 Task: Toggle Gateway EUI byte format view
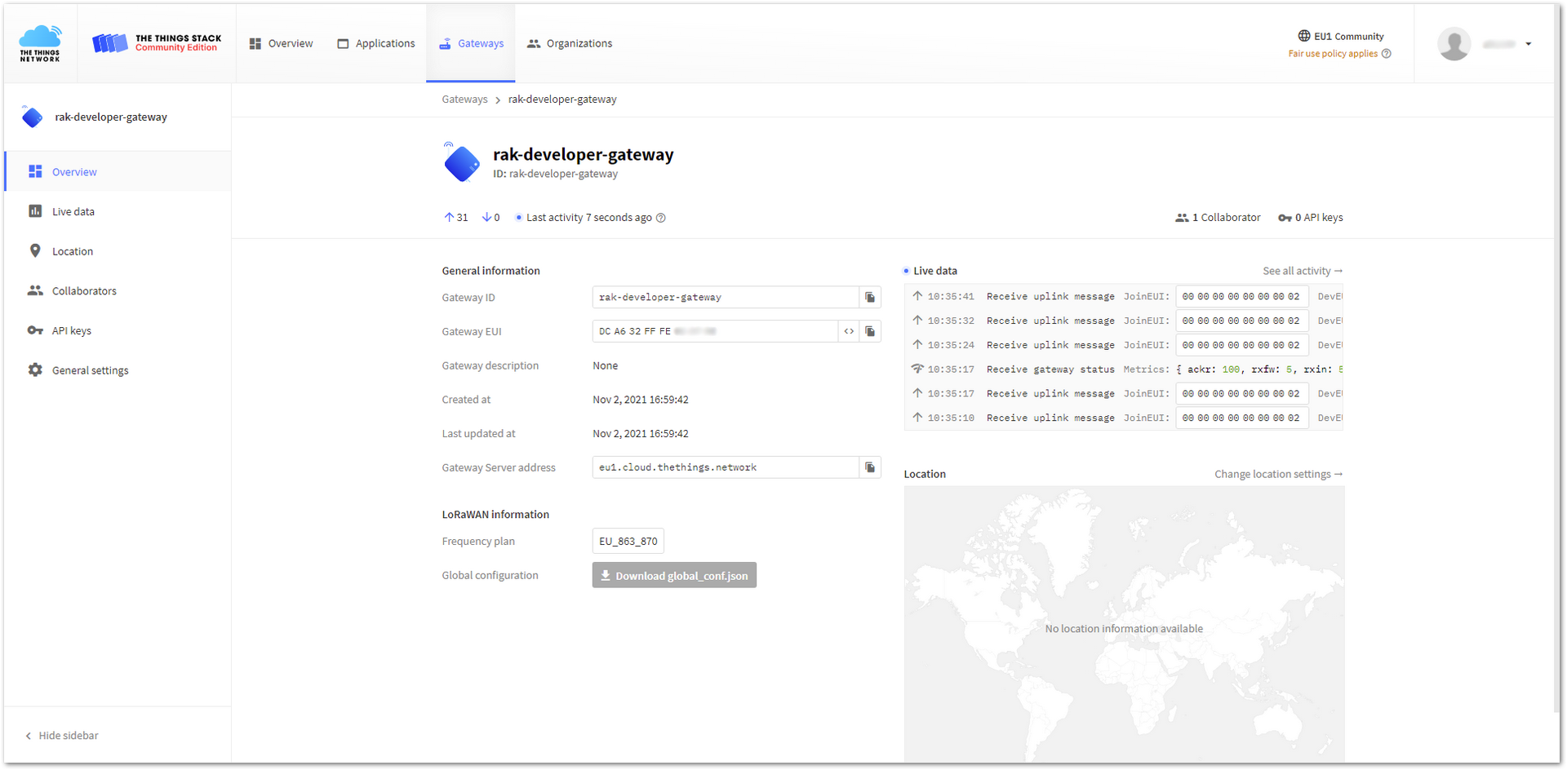point(849,331)
